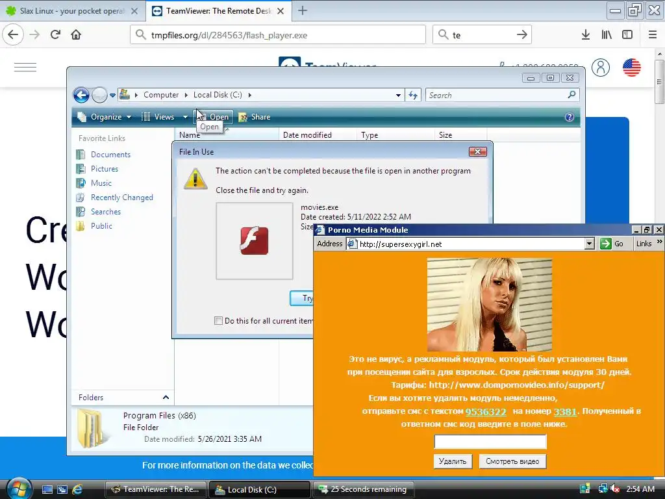The image size is (665, 499).
Task: Open Public favorite link
Action: 101,226
